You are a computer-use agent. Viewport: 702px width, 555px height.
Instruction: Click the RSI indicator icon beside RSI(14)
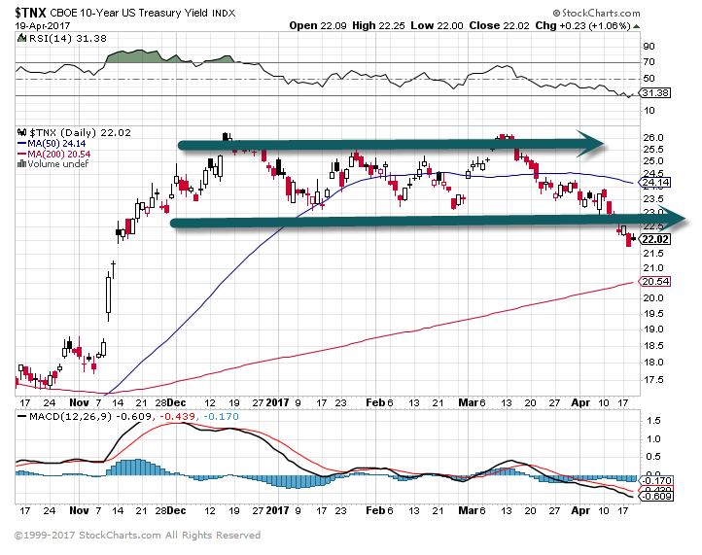(21, 39)
